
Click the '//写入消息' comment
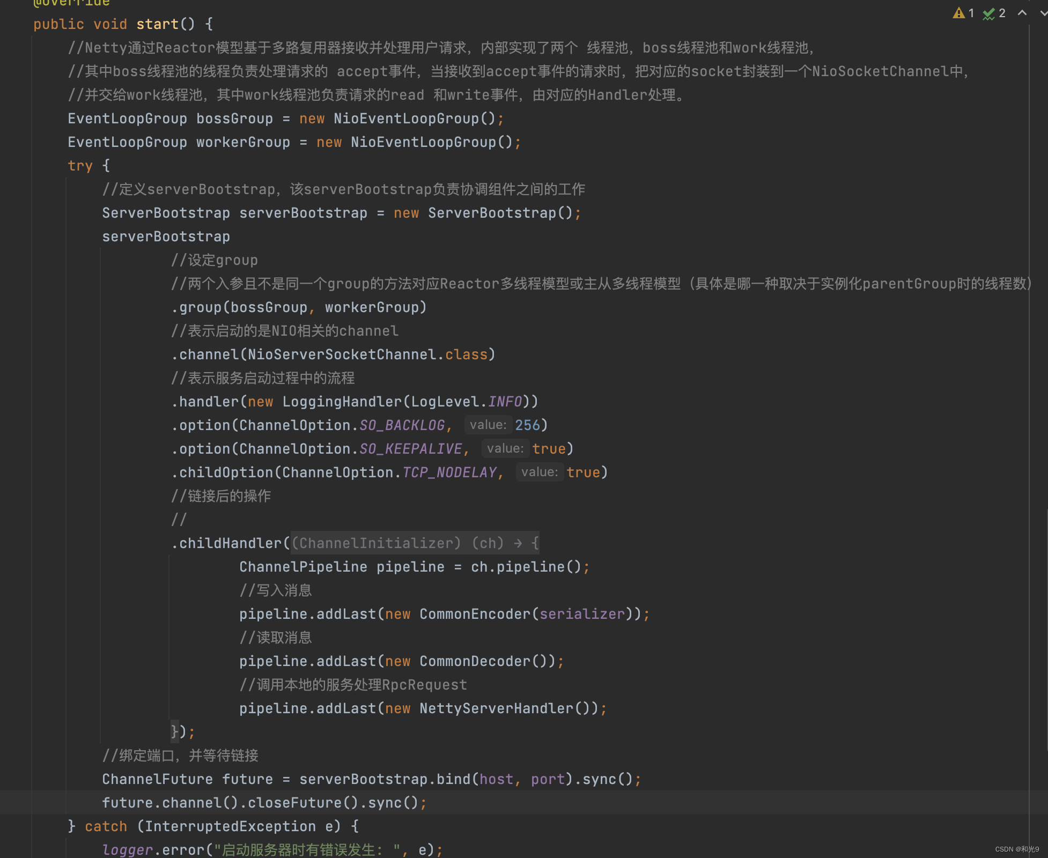click(276, 590)
